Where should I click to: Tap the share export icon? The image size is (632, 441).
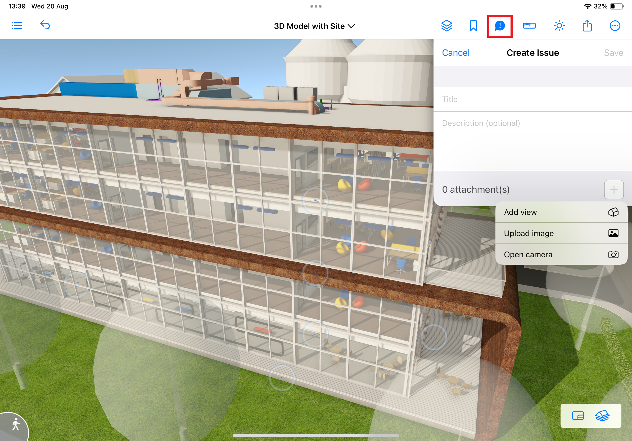coord(587,26)
